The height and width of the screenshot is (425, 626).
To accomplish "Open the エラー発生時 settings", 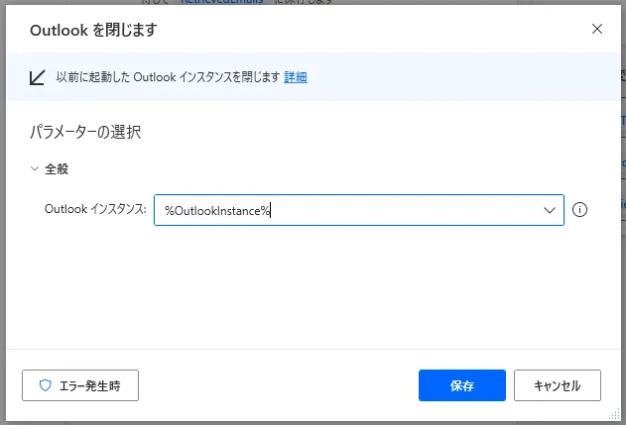I will 80,385.
